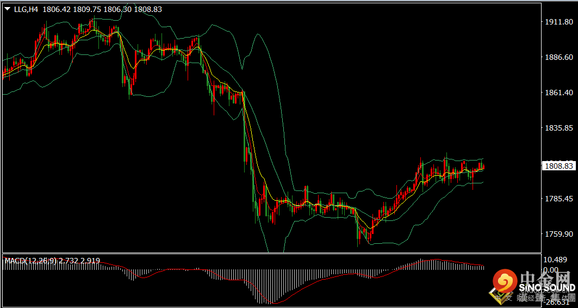The height and width of the screenshot is (308, 578).
Task: Select the MACD(12,26,9) indicator label
Action: click(x=30, y=261)
